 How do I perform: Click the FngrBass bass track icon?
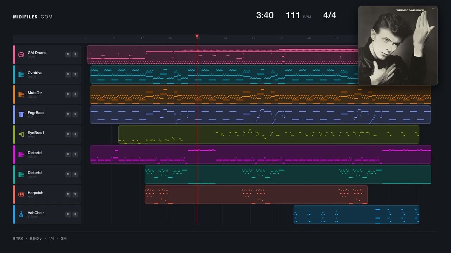click(x=21, y=115)
